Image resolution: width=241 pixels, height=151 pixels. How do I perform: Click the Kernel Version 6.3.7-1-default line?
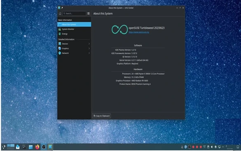tap(134, 60)
